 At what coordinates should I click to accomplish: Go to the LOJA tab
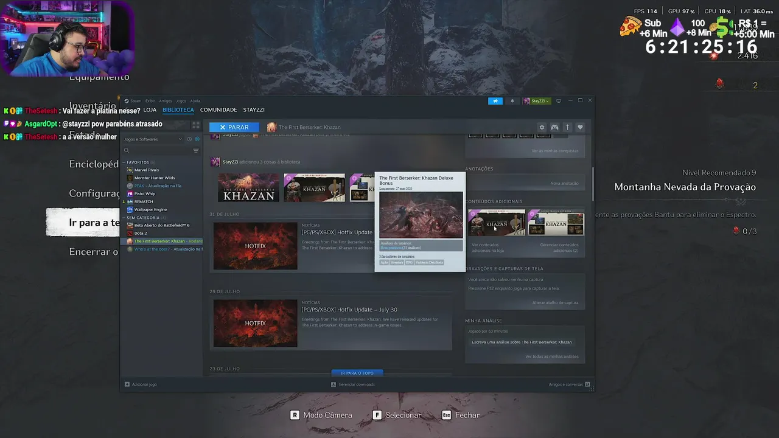coord(150,110)
